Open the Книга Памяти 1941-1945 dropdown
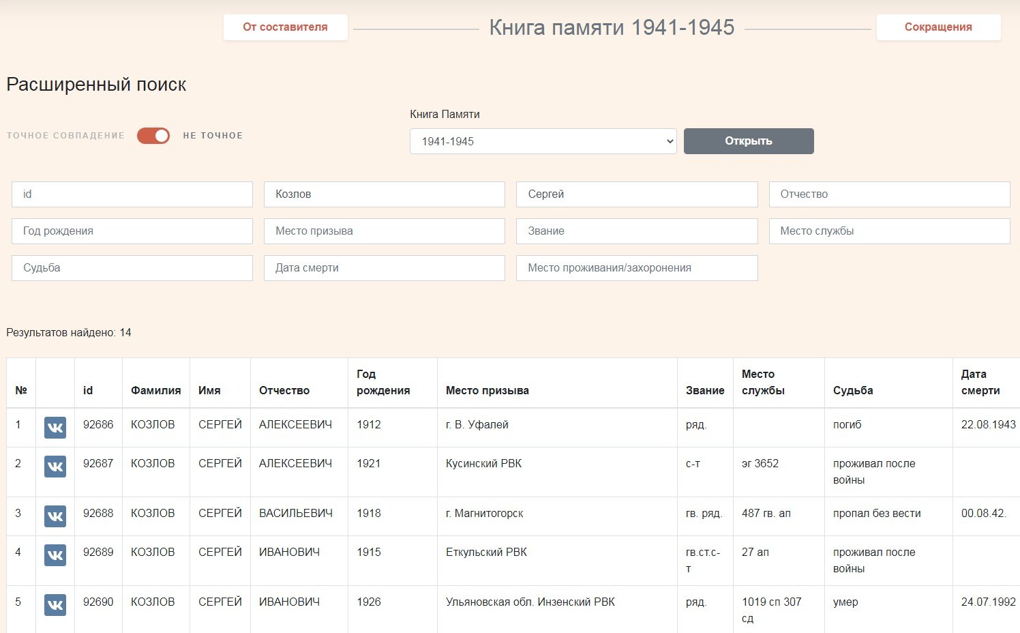1020x633 pixels. pos(543,141)
